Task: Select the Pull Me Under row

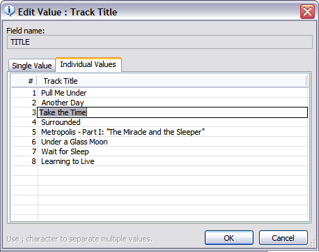Action: 159,93
